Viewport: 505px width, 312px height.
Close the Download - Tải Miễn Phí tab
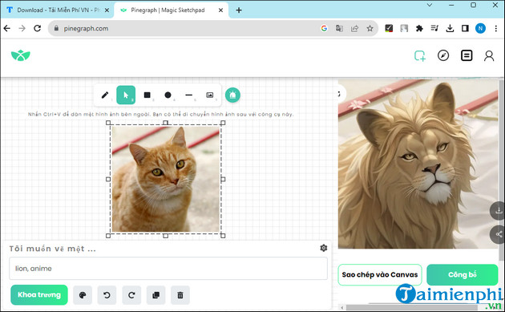point(107,10)
